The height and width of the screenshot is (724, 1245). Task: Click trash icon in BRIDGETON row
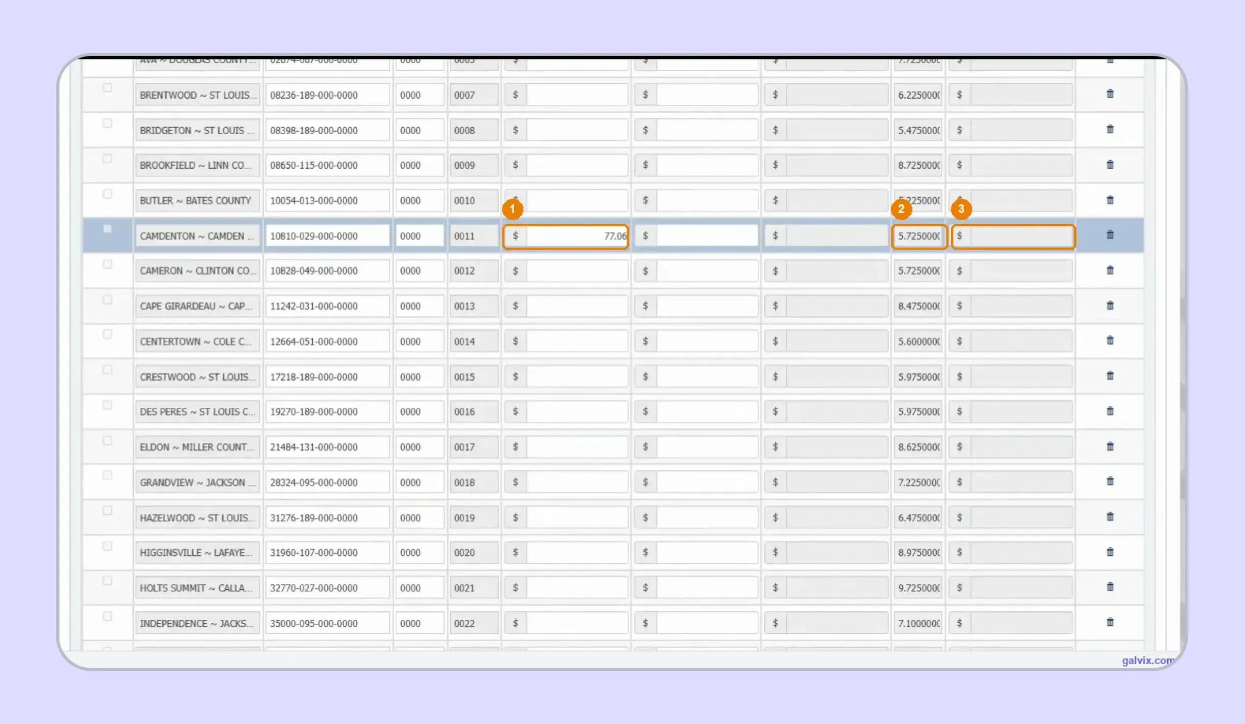point(1110,129)
